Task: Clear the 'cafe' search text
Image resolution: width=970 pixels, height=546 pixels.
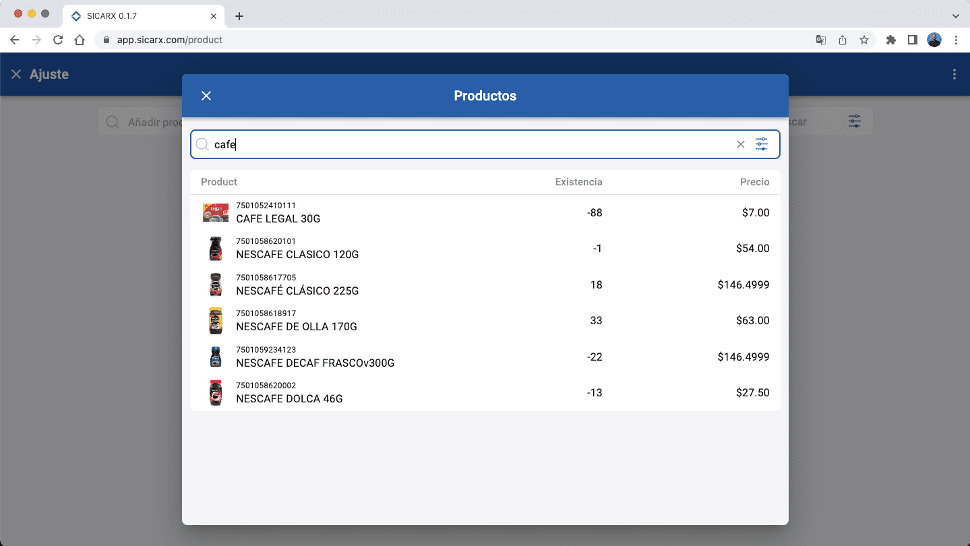Action: tap(740, 144)
